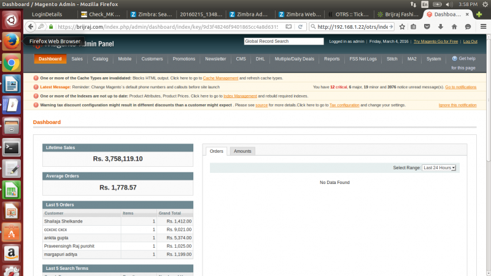Launch Google Chrome from the dock
Screen dimensions: 491x276
pos(11,63)
